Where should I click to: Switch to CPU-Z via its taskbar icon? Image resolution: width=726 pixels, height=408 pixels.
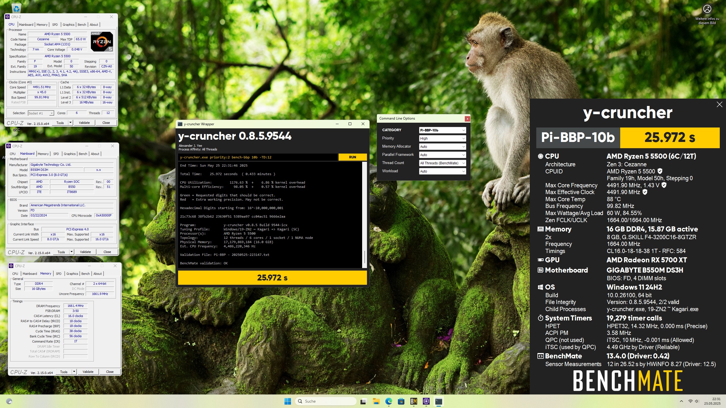[426, 401]
